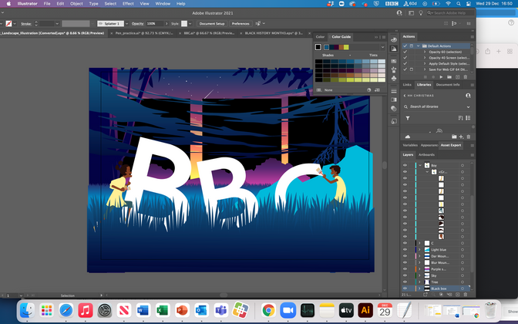Play the selected action in Actions panel
This screenshot has height=324, width=518.
coord(440,76)
